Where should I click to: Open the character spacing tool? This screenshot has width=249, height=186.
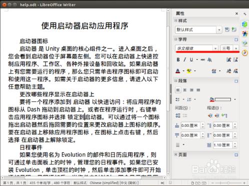click(x=214, y=71)
